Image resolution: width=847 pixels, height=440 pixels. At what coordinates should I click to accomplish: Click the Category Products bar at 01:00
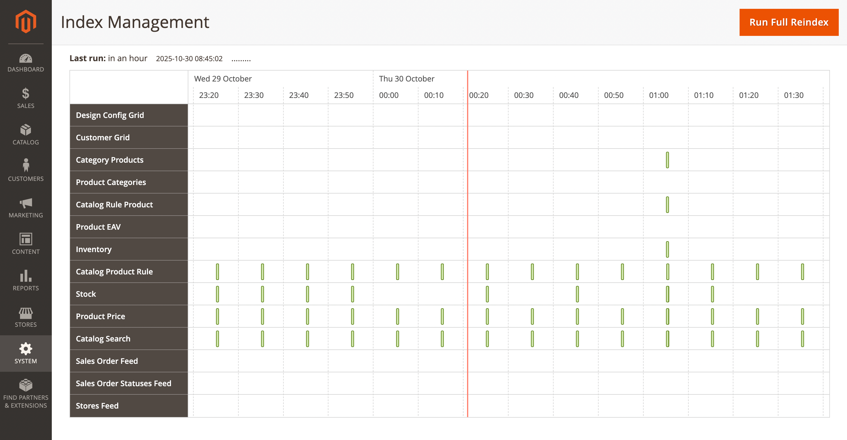click(667, 160)
